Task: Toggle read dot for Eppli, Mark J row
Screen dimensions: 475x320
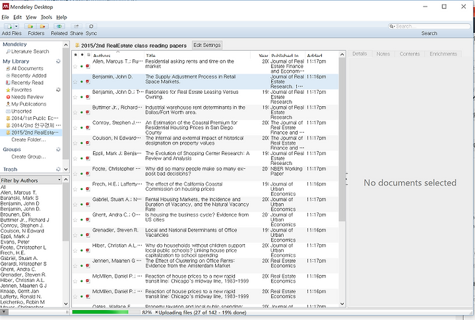Action: click(82, 158)
